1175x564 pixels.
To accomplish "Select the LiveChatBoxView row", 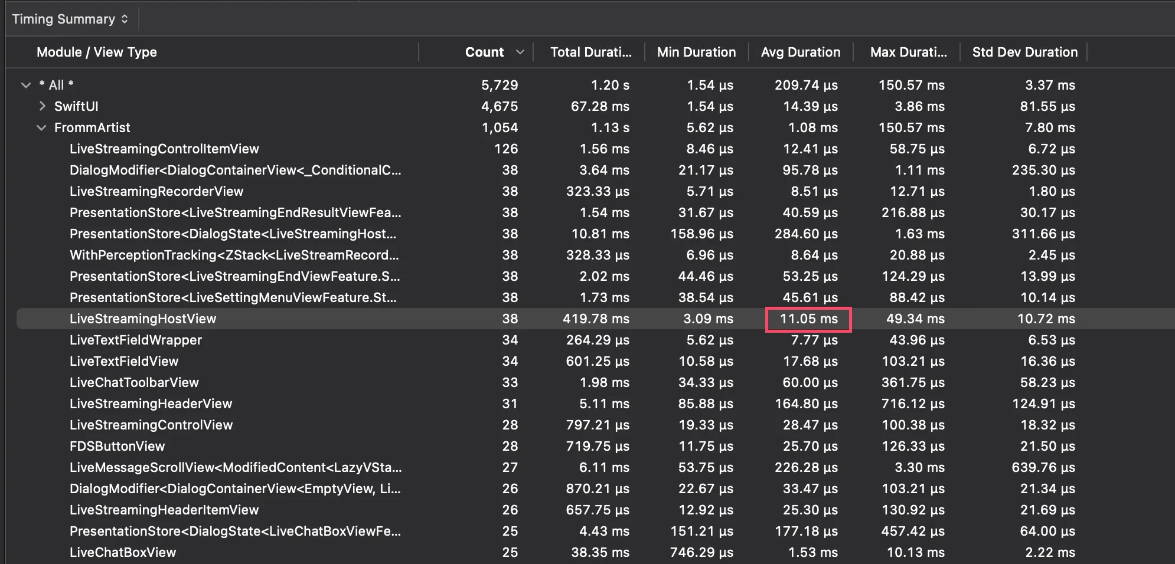I will click(595, 552).
